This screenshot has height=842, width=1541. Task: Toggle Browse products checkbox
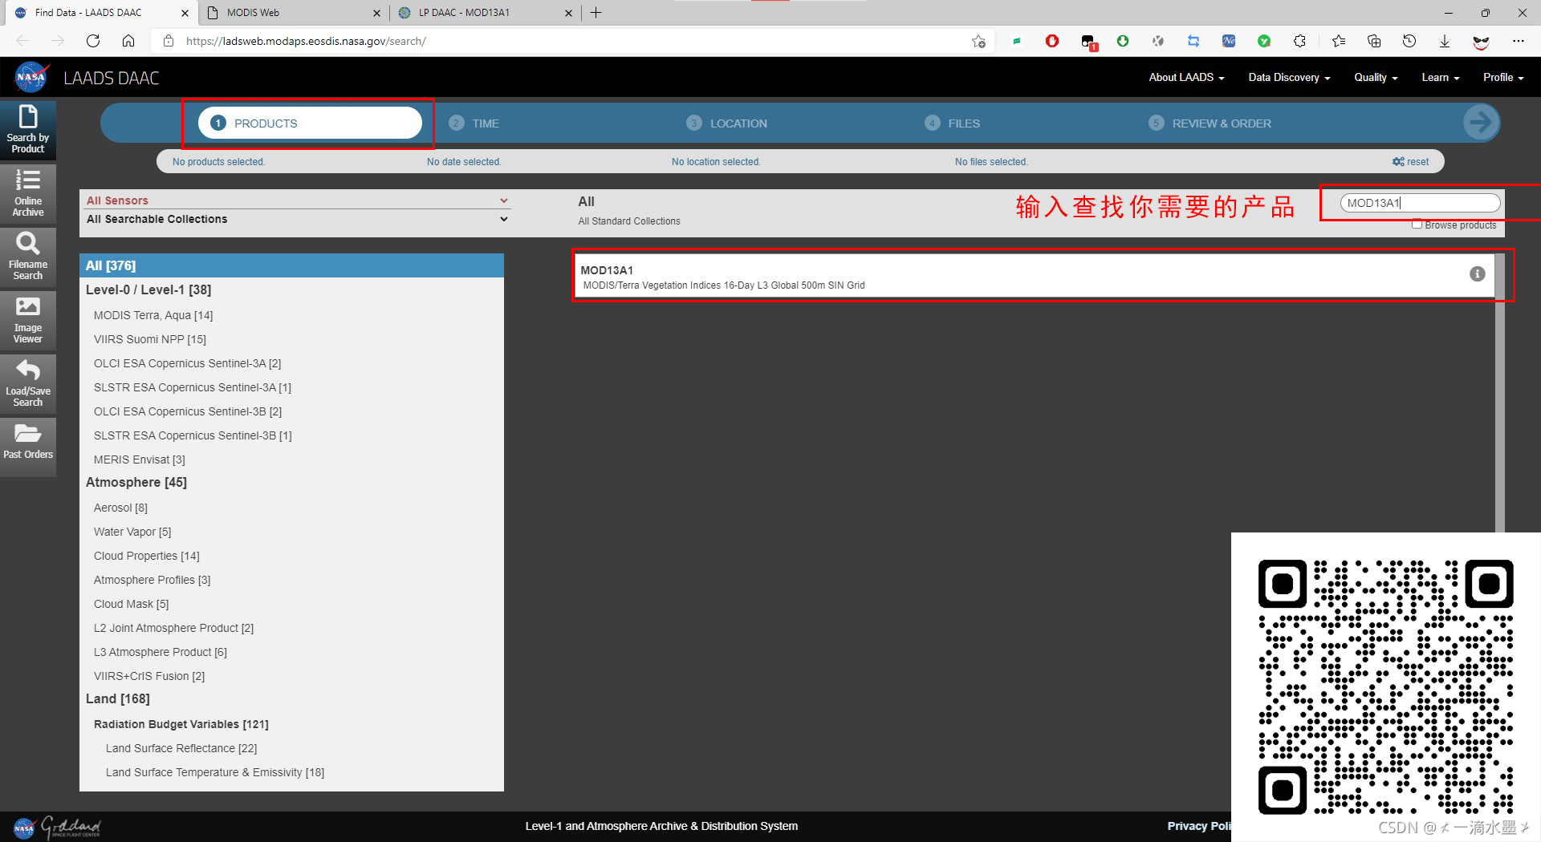tap(1417, 225)
